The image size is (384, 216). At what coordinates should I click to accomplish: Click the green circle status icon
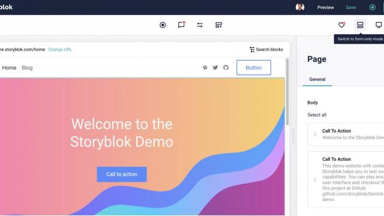point(373,7)
